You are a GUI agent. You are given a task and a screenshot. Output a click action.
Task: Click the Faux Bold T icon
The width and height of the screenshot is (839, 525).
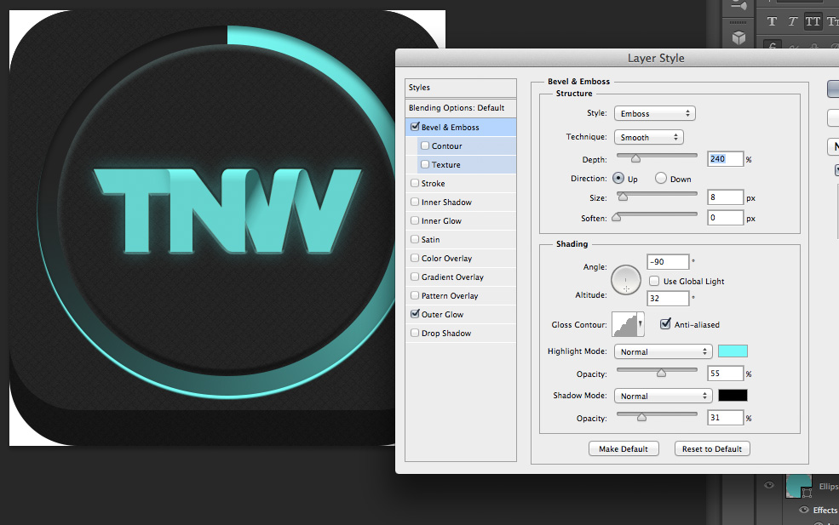point(772,21)
